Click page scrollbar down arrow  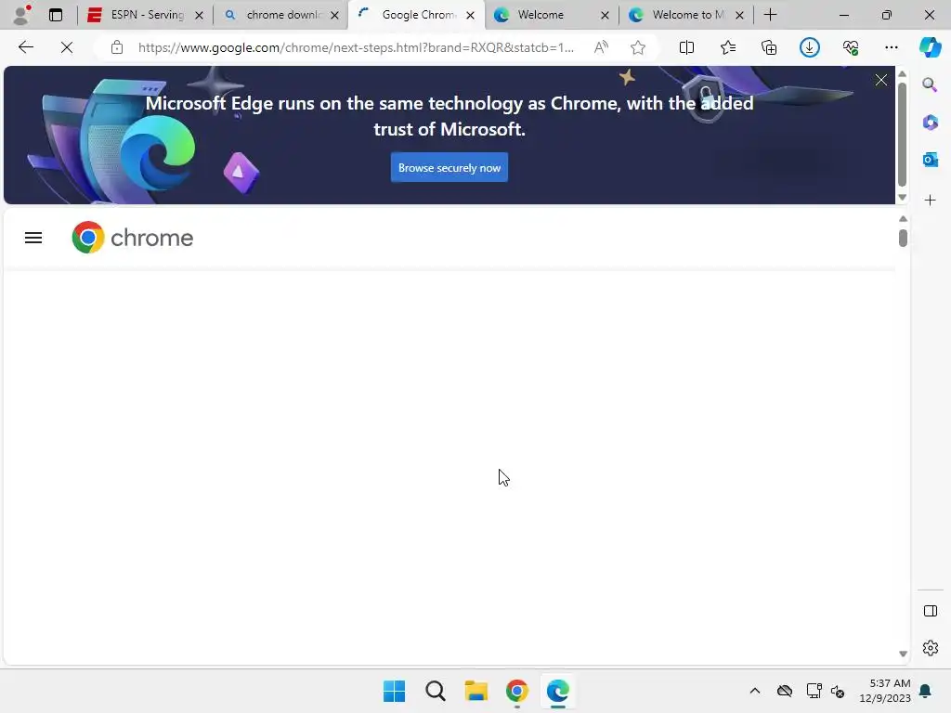[903, 654]
